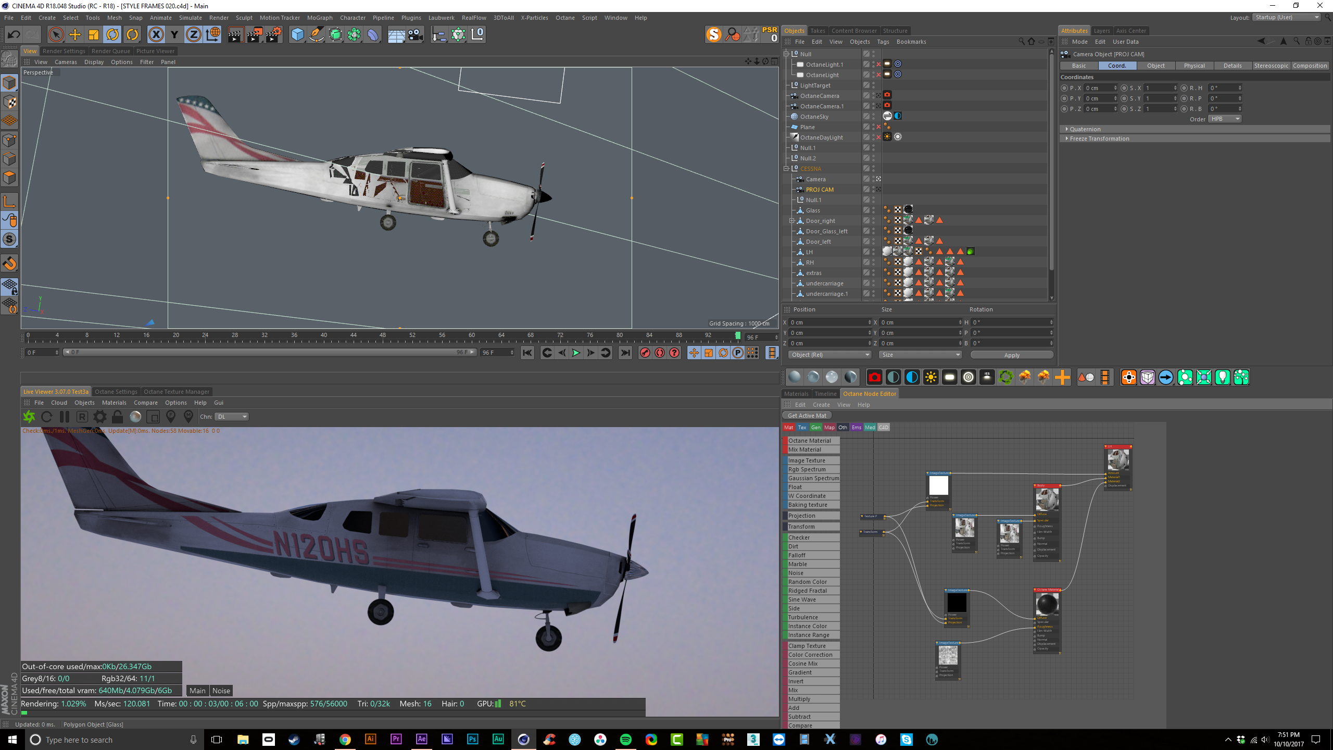
Task: Open the HPB rotation Order dropdown
Action: tap(1225, 119)
